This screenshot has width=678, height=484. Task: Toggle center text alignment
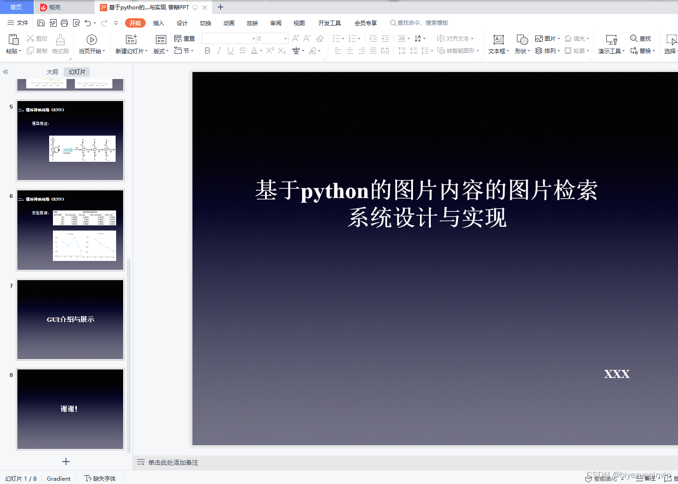point(350,51)
